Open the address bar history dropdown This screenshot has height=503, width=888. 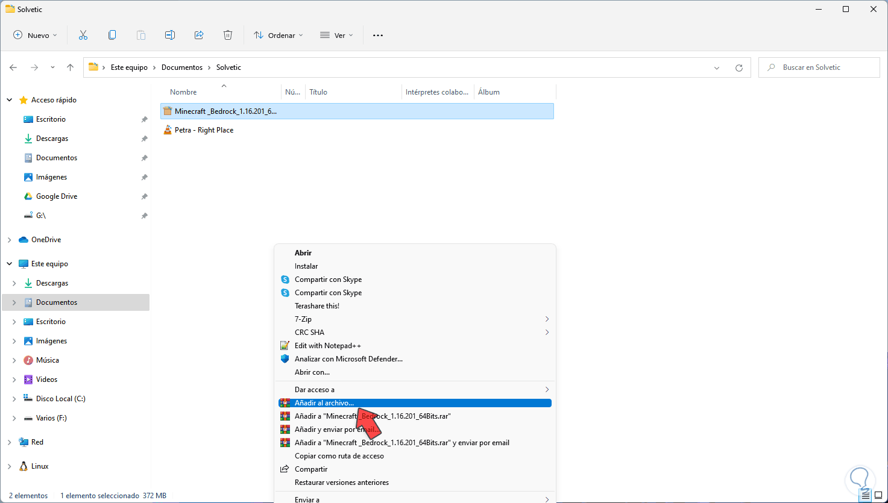717,67
